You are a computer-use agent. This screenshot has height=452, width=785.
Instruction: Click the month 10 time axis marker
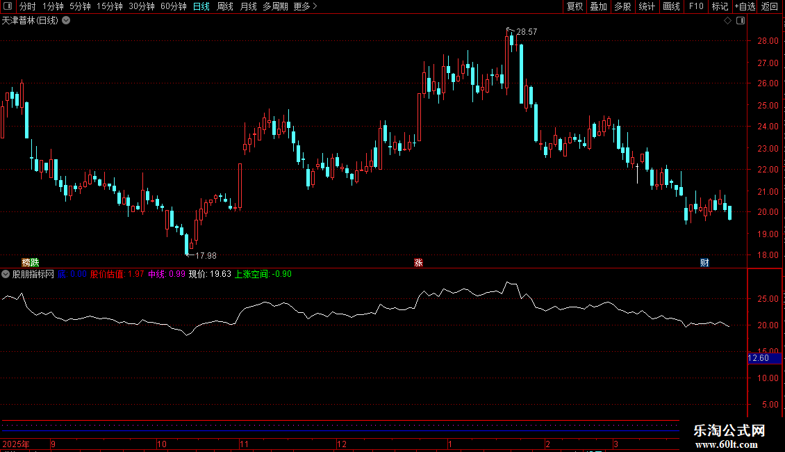[x=162, y=444]
